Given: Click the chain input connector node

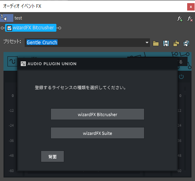Looking at the screenshot, I should pos(2,28).
